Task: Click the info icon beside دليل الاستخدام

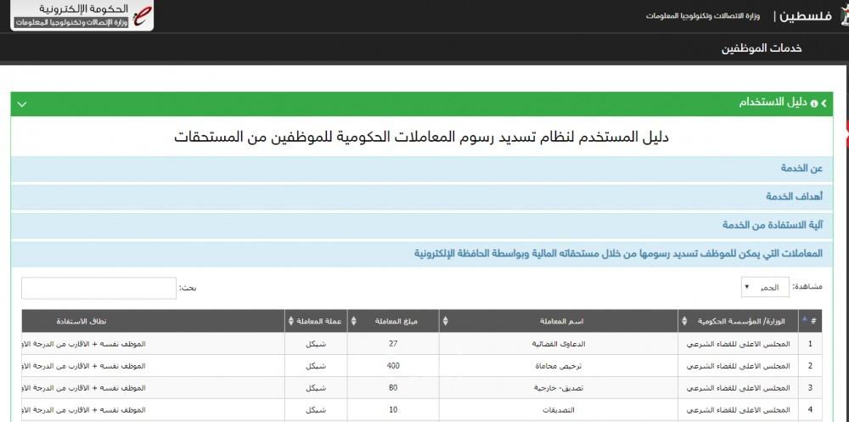Action: [814, 104]
